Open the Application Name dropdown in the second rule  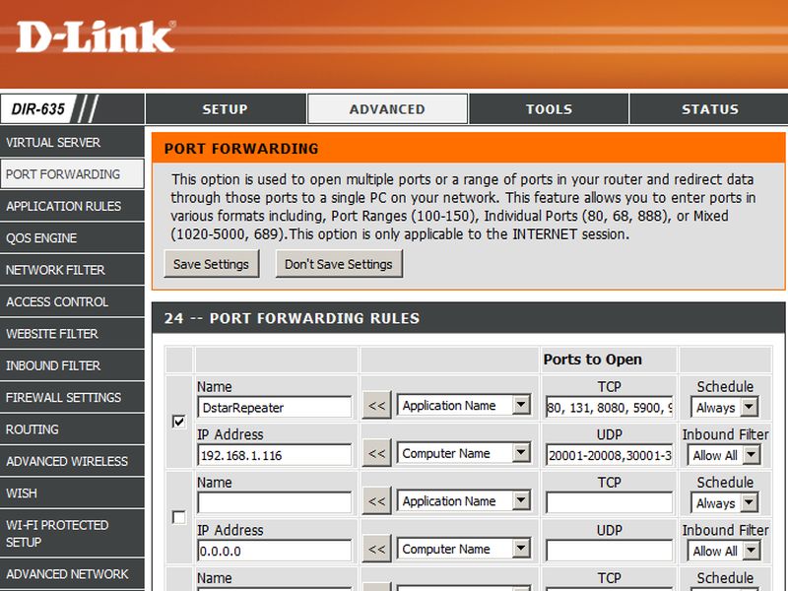pyautogui.click(x=464, y=501)
